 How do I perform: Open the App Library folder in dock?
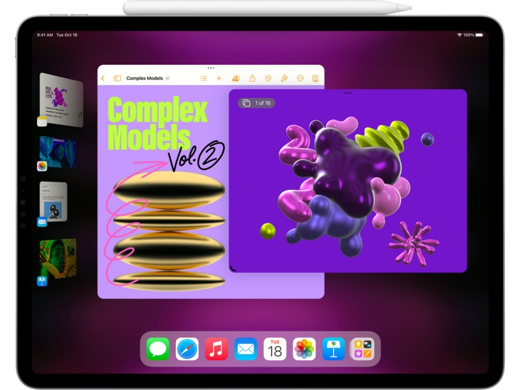pos(362,349)
